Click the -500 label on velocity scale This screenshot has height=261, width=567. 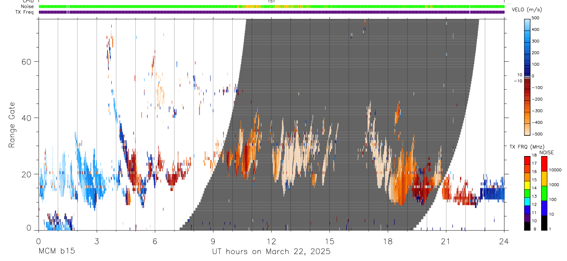coord(537,134)
